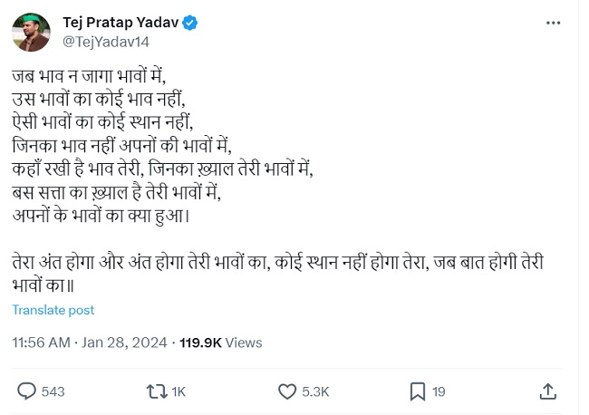The height and width of the screenshot is (415, 589).
Task: Click the 1K reposts count
Action: (x=178, y=391)
